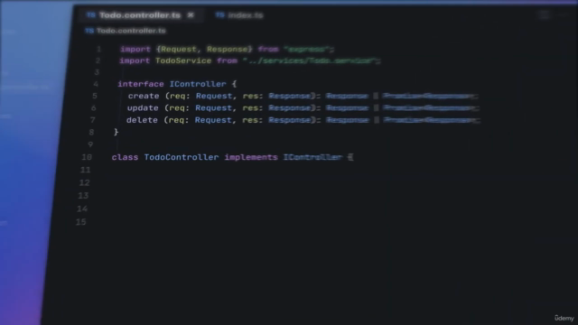Click 'TodoController' class name on line 10
Image resolution: width=578 pixels, height=325 pixels.
tap(182, 157)
